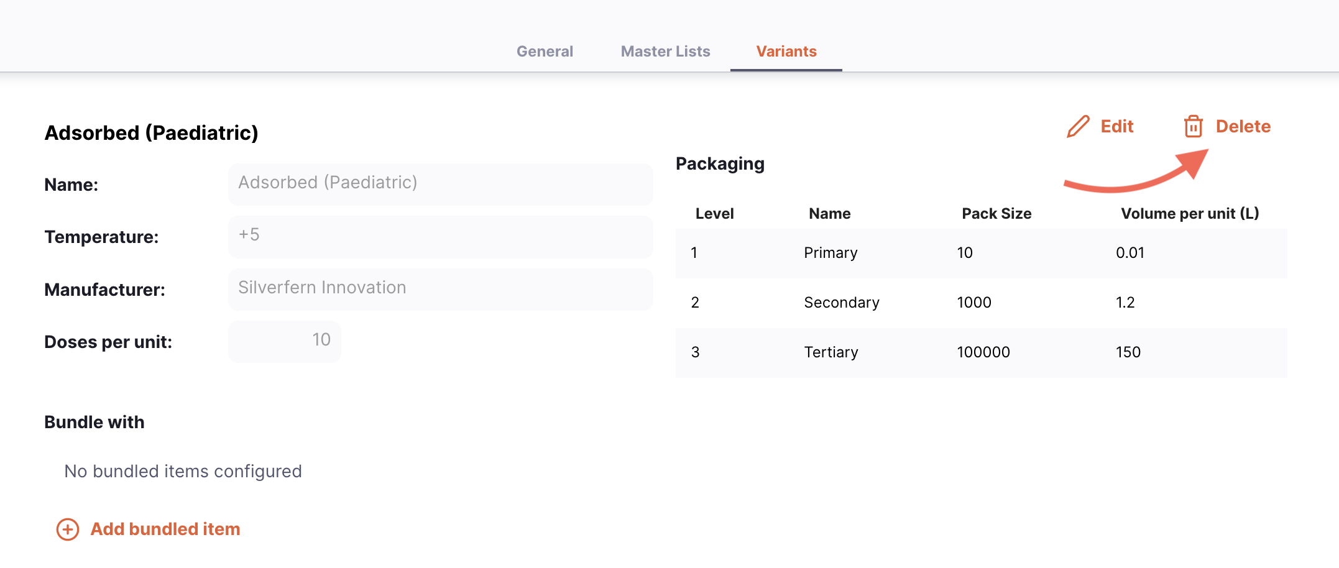Click the Temperature: label
1339x568 pixels.
(101, 237)
